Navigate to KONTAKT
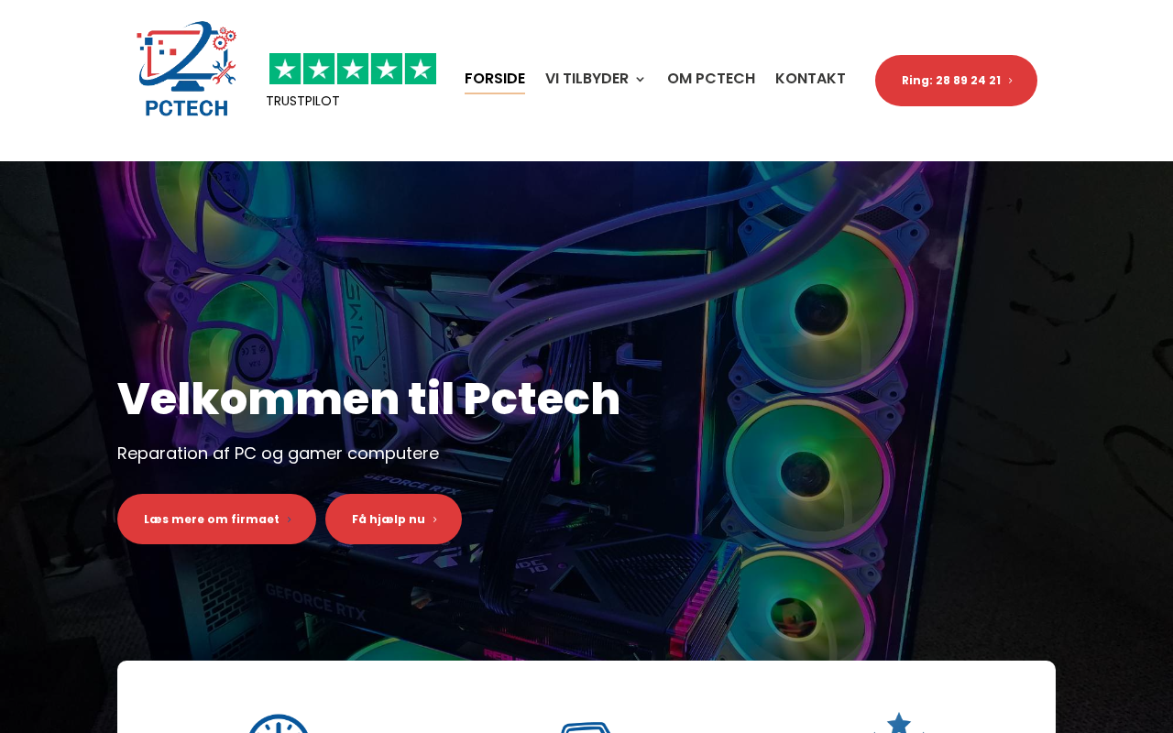Viewport: 1173px width, 733px height. click(x=810, y=79)
